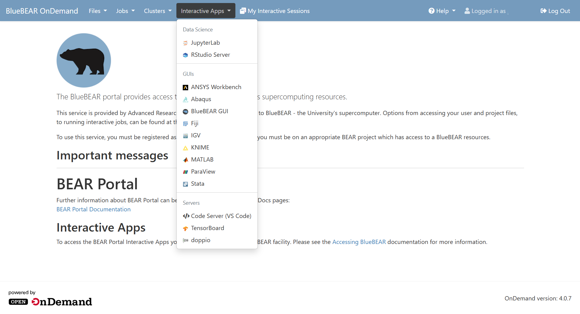The height and width of the screenshot is (314, 580).
Task: Click the Code Server code-brackets icon
Action: tap(186, 216)
